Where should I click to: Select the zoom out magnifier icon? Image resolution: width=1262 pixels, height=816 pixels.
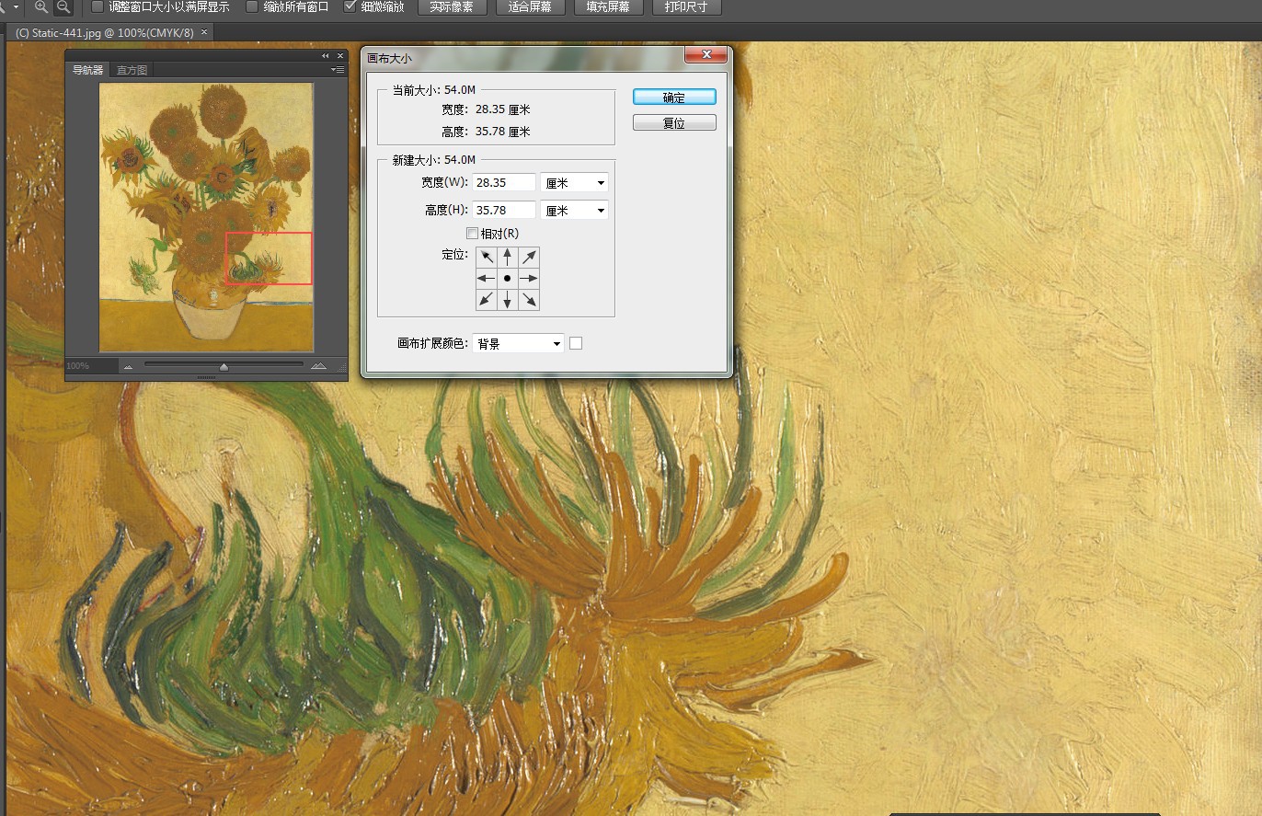63,7
